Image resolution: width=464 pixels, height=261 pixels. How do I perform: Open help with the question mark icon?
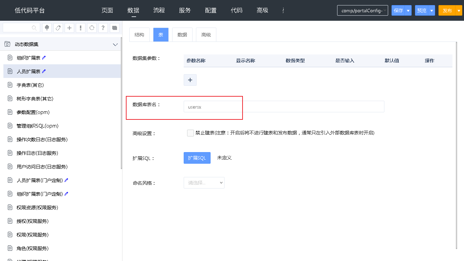[x=103, y=28]
